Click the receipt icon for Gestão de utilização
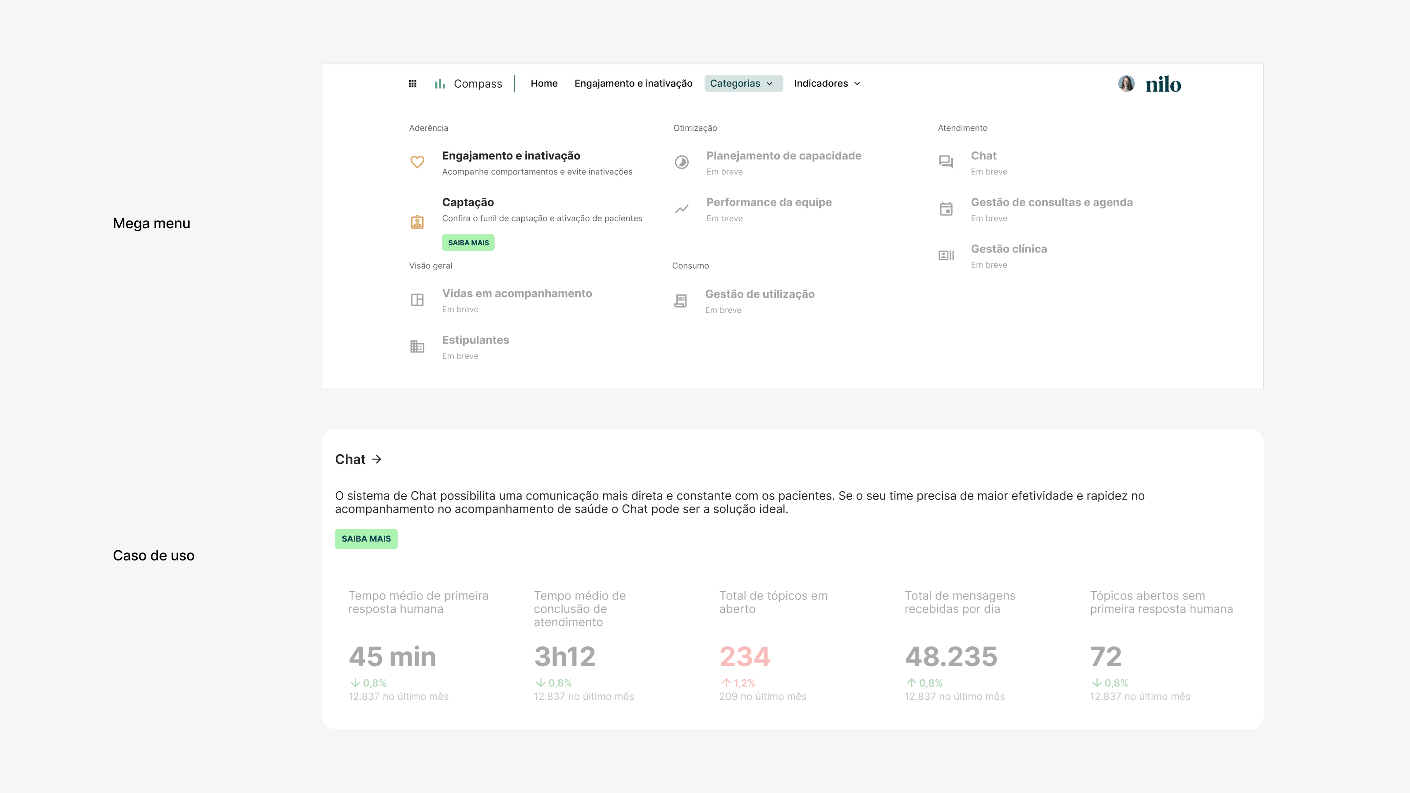The image size is (1410, 793). [x=680, y=300]
